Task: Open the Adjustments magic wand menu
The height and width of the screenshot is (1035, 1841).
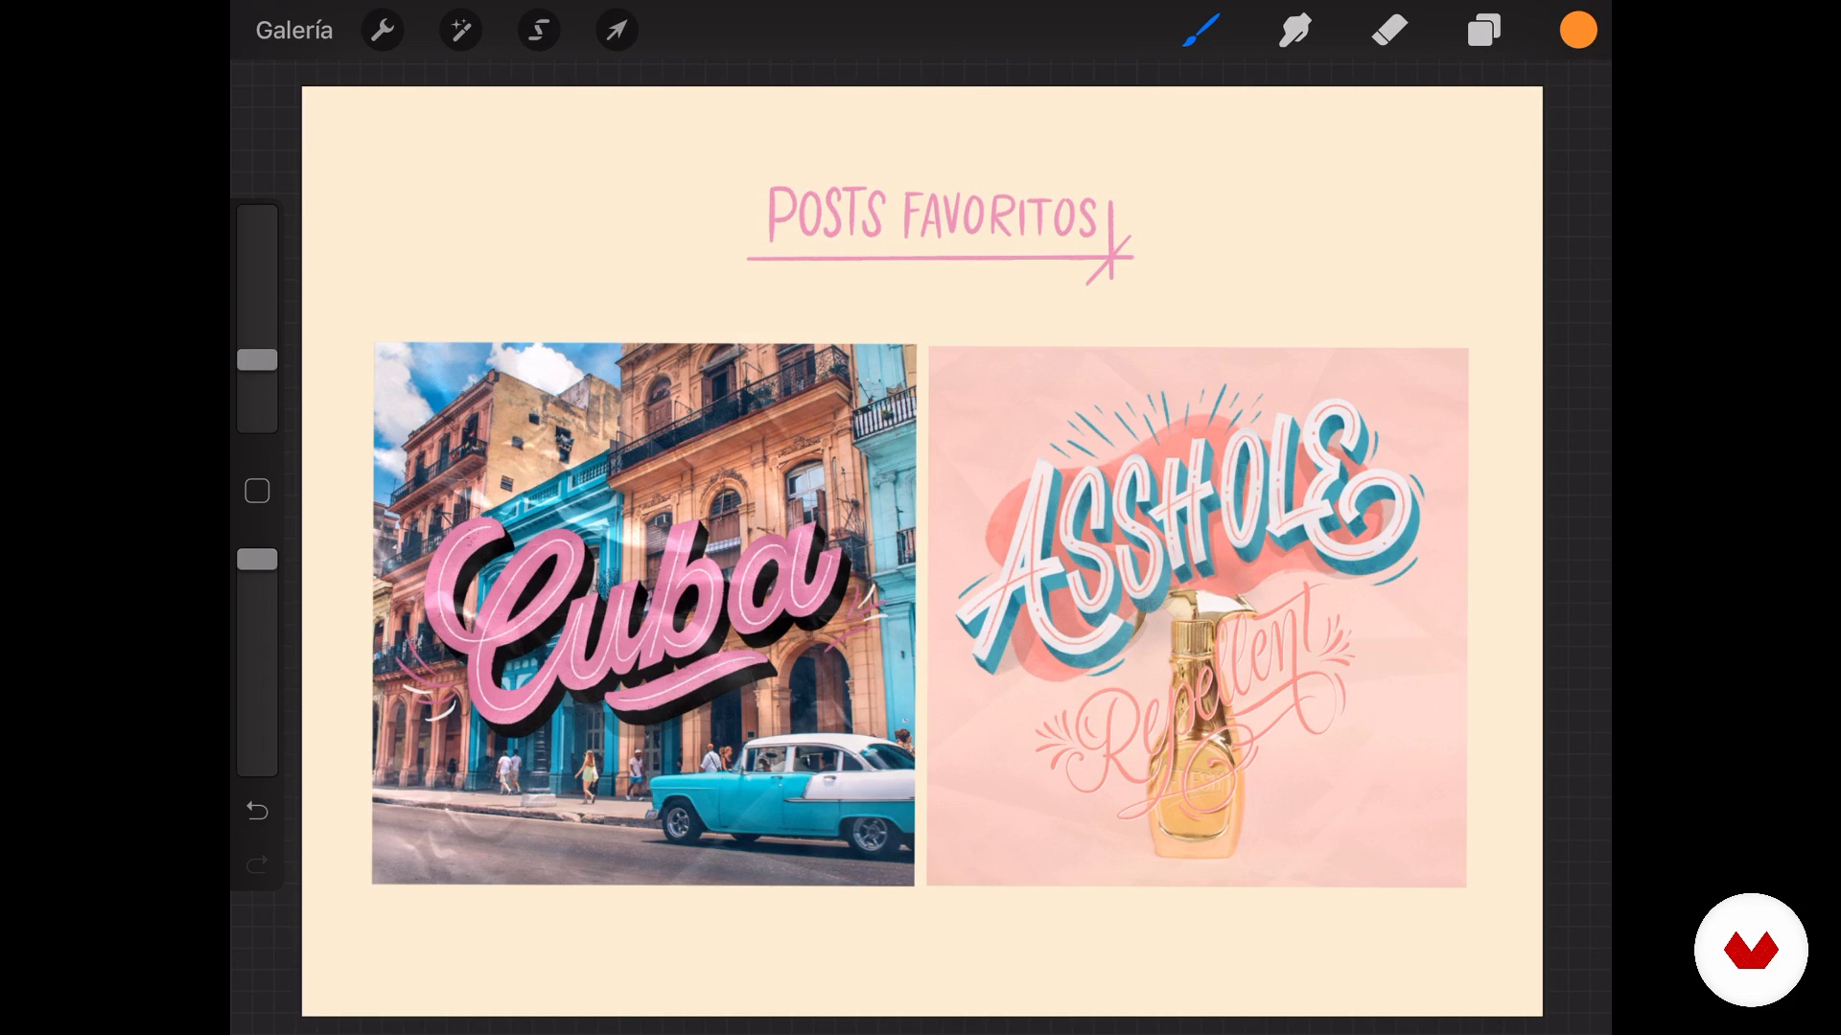Action: pyautogui.click(x=461, y=31)
